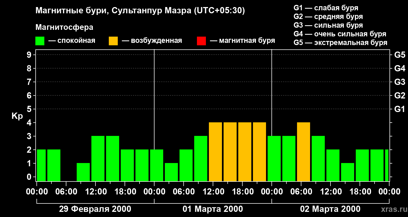Image resolution: width=408 pixels, height=217 pixels.
Task: Click the 'G5 — экстремальная буря' legend line
Action: click(x=340, y=43)
